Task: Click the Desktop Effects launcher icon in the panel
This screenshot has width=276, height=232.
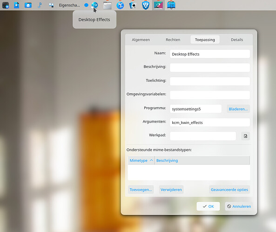Action: pos(94,5)
